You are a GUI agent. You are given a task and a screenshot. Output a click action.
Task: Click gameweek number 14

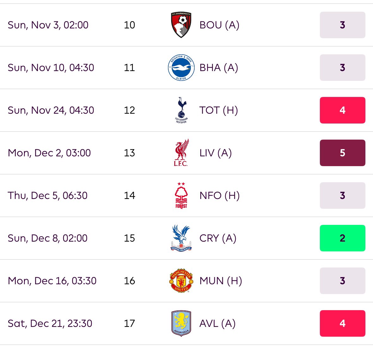coord(129,196)
